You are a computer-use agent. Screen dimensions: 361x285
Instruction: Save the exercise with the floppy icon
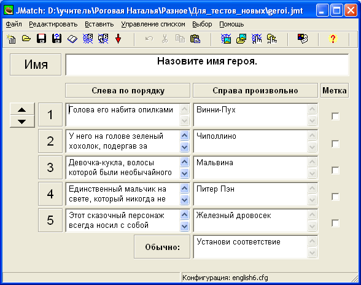coord(42,39)
